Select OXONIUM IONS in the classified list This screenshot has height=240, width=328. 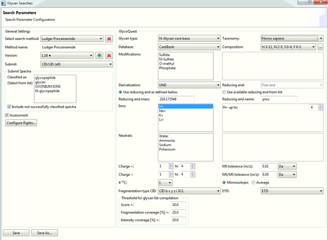[47, 86]
